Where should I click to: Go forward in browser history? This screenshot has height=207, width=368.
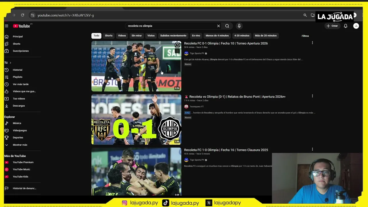pyautogui.click(x=14, y=15)
